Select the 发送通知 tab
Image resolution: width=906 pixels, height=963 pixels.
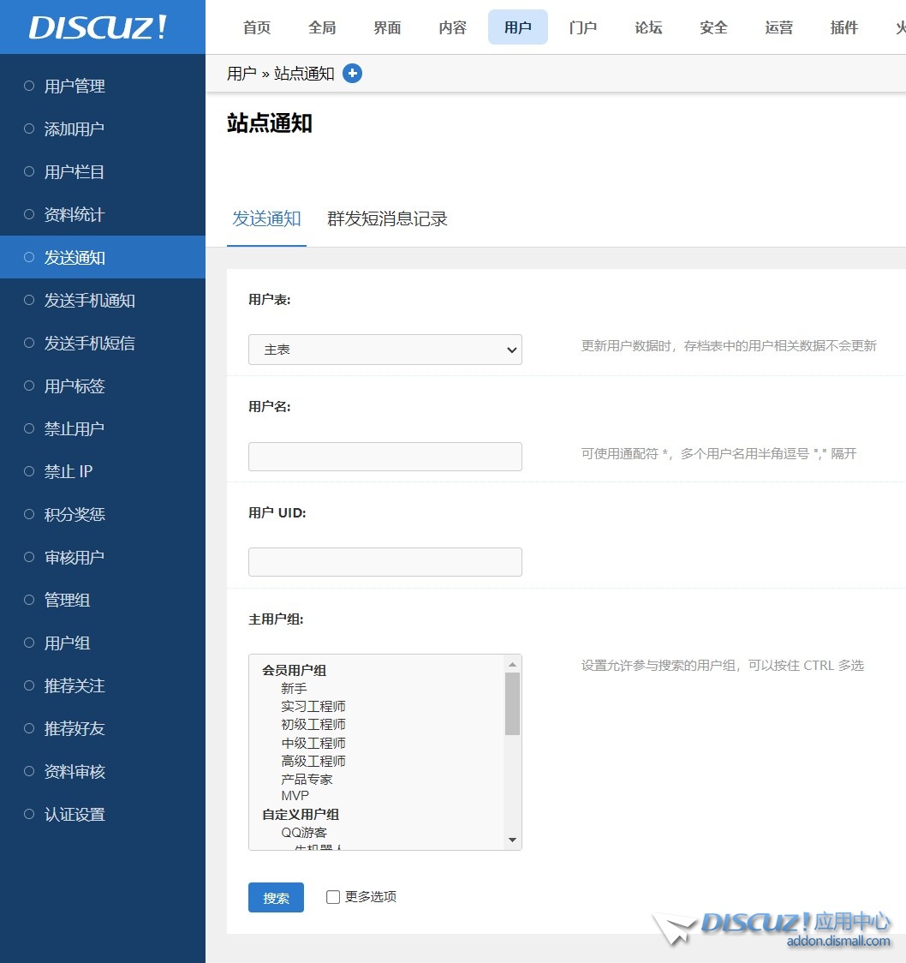[x=266, y=218]
